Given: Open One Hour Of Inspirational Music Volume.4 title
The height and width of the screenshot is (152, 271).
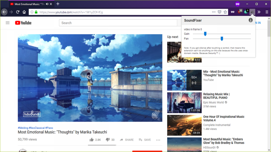Looking at the screenshot, I should point(224,119).
